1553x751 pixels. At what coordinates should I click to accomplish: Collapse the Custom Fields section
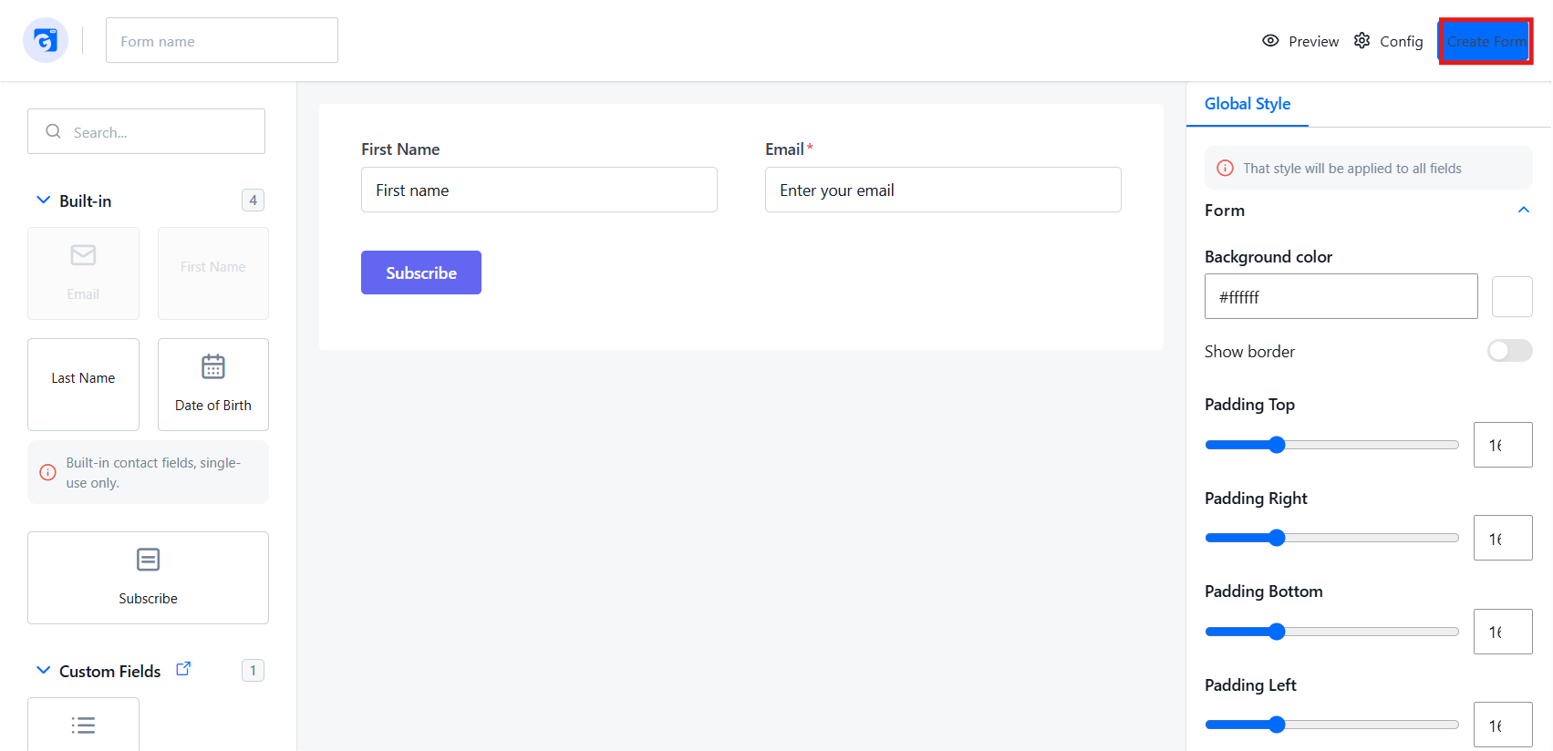coord(43,670)
